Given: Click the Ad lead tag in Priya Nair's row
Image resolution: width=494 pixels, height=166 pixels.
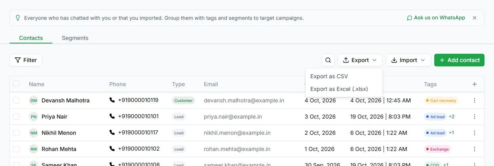Looking at the screenshot, I should tap(435, 117).
